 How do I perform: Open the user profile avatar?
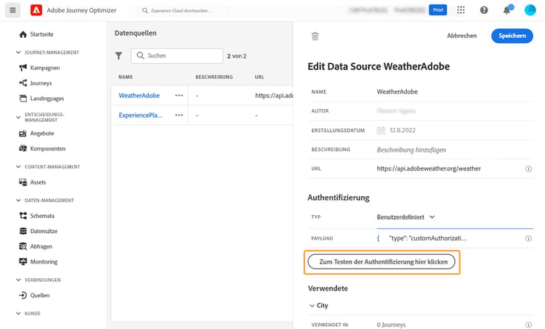(x=530, y=10)
